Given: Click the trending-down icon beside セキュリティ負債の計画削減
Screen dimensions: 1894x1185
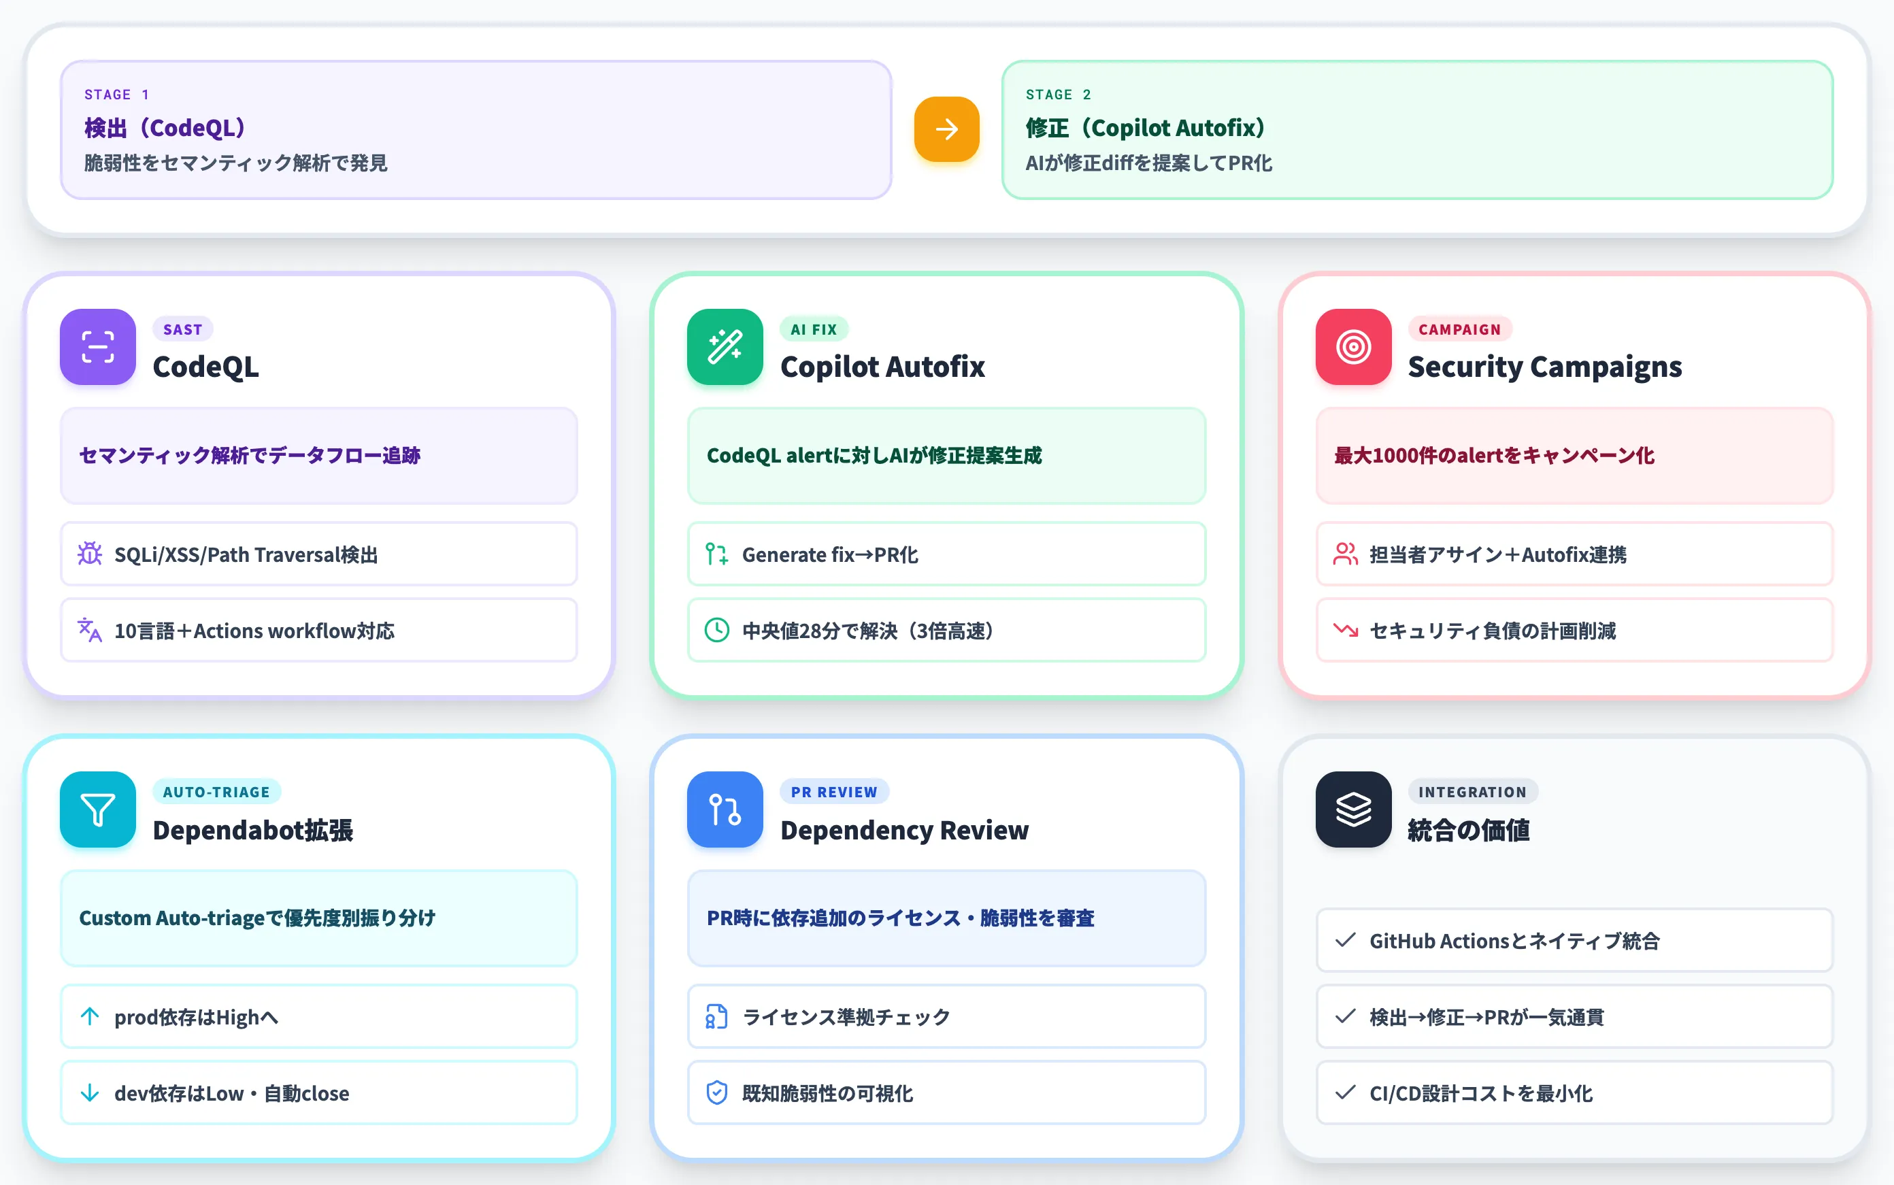Looking at the screenshot, I should coord(1346,630).
